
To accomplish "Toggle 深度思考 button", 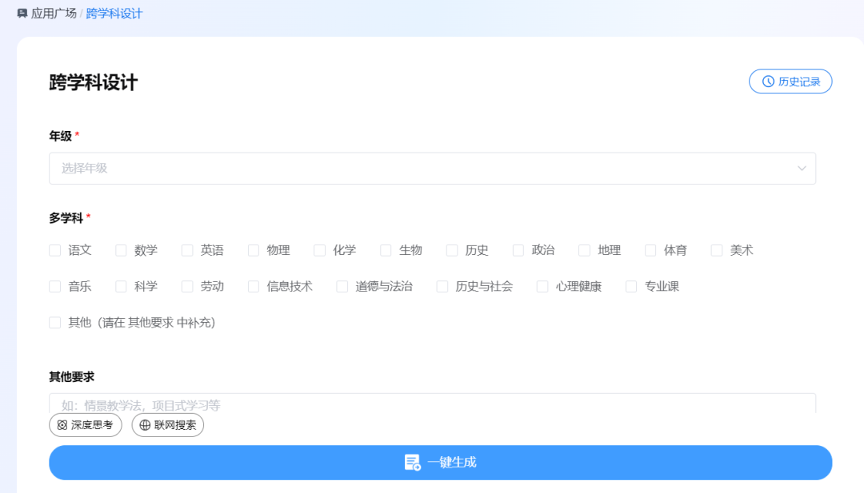I will tap(86, 425).
